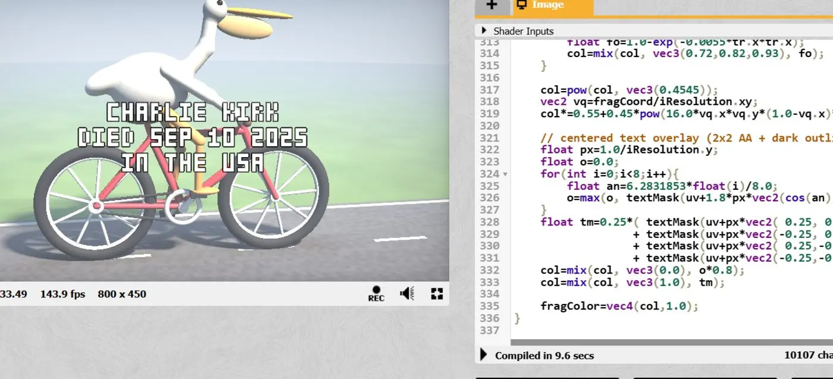Viewport: 833px width, 379px height.
Task: Click the monitor icon on Image tab
Action: tap(522, 5)
